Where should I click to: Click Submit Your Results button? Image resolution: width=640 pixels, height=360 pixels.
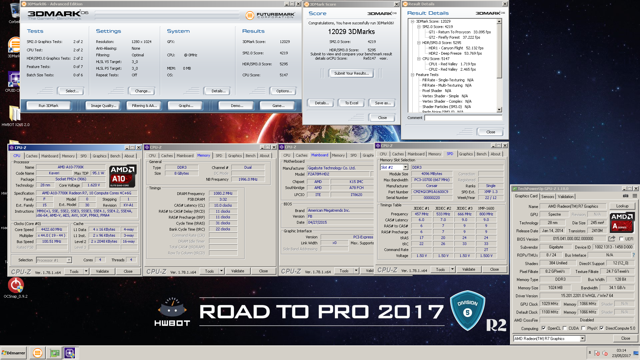pos(351,73)
